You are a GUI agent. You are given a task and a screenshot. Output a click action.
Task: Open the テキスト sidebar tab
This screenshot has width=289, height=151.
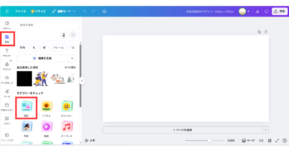pyautogui.click(x=7, y=53)
